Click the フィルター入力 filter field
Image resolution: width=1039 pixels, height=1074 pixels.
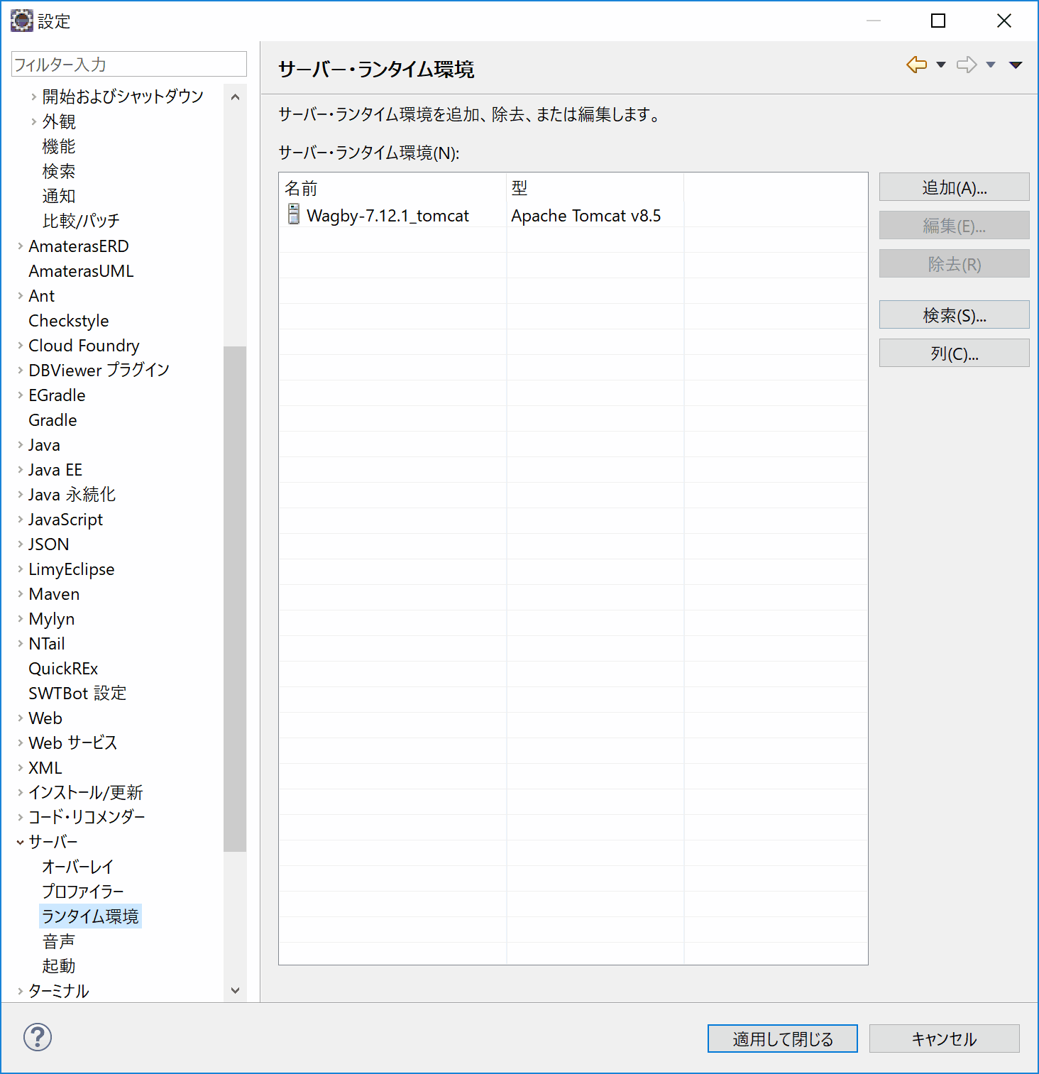[x=129, y=65]
